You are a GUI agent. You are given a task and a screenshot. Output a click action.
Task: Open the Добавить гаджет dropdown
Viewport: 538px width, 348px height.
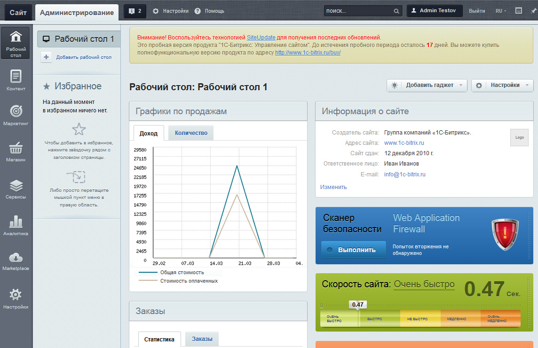(427, 85)
